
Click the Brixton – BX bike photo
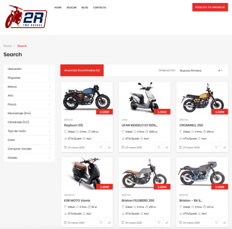click(202, 173)
